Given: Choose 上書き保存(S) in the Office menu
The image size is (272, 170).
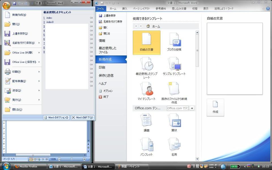Looking at the screenshot, I should pyautogui.click(x=22, y=33).
